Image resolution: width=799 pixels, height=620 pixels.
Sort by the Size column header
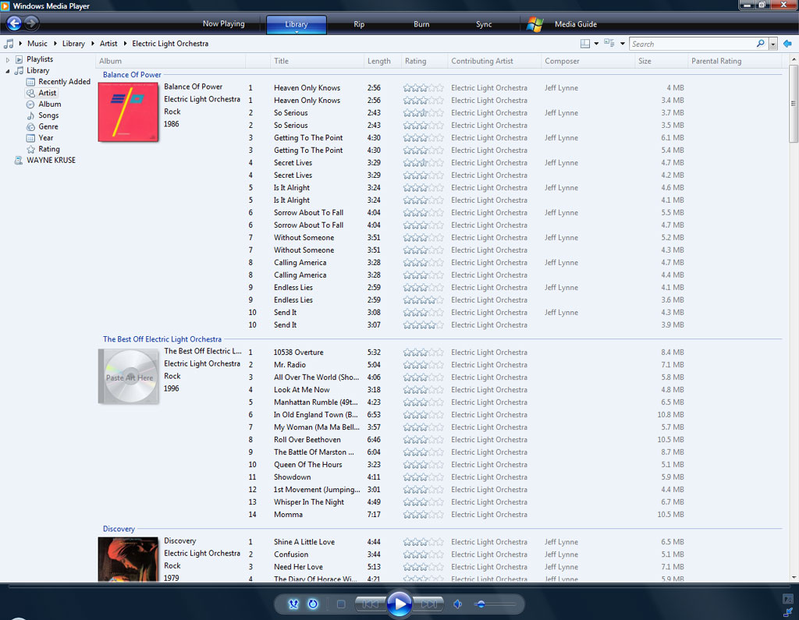(x=661, y=61)
